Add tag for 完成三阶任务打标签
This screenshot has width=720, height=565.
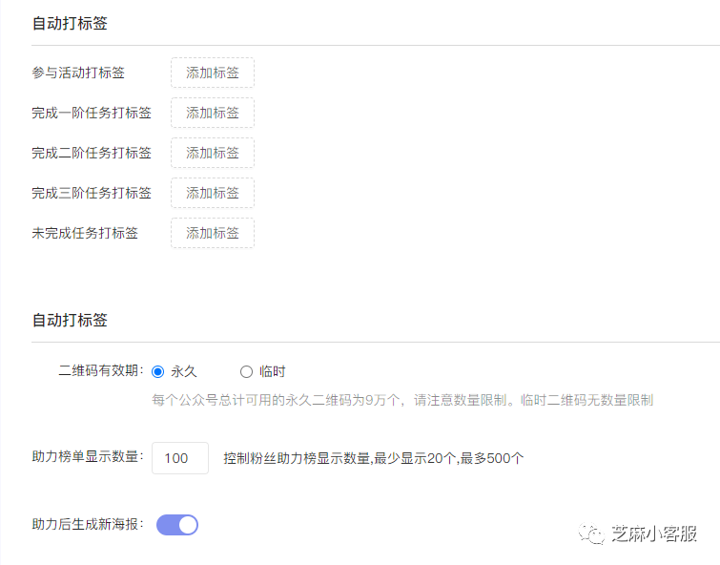pos(213,193)
